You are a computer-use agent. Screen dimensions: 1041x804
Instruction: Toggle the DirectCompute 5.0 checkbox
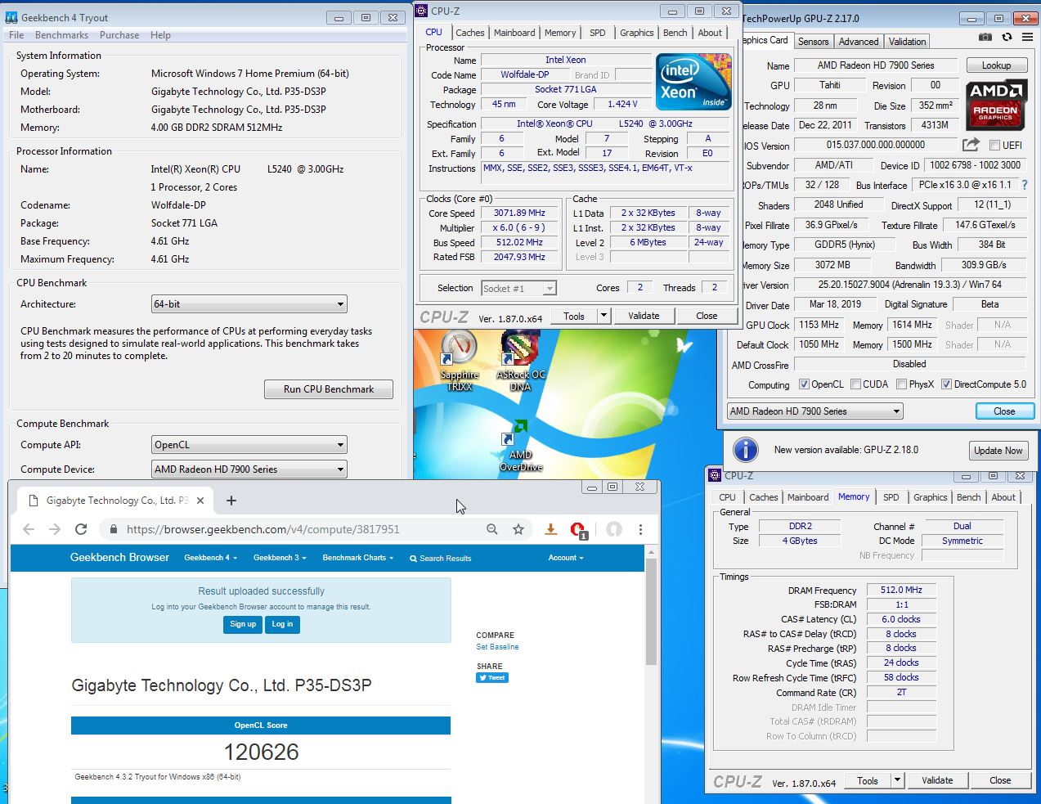pos(946,384)
